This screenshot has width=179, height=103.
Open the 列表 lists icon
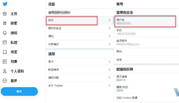click(5, 62)
